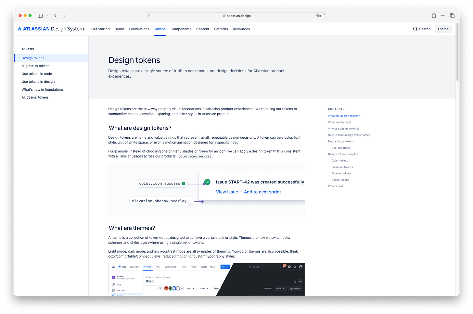Open the Brand nav item
The width and height of the screenshot is (473, 314).
[119, 29]
